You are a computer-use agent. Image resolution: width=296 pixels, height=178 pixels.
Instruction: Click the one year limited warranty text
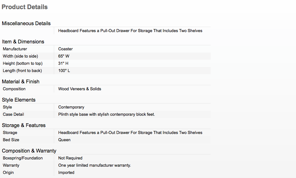pos(94,165)
